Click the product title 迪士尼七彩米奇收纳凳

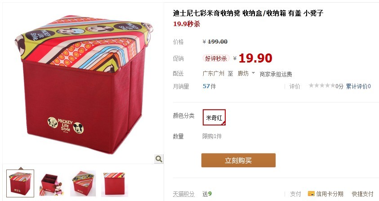pos(207,13)
